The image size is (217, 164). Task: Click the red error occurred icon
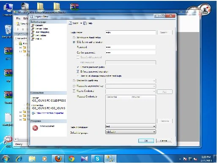pyautogui.click(x=35, y=128)
